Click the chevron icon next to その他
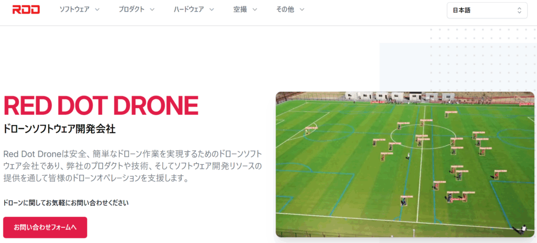 tap(302, 9)
